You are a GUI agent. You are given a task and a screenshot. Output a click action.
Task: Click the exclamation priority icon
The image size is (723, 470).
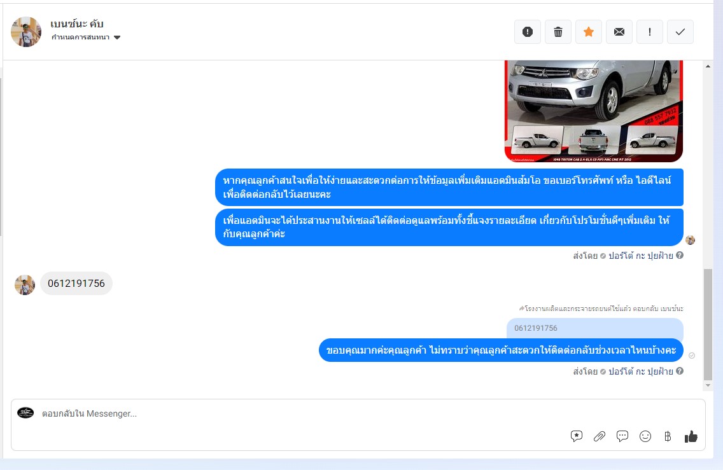(x=650, y=32)
